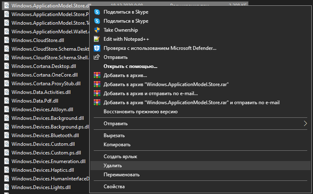Select file name Windows.Data.Activities.dll
This screenshot has height=194, width=313.
[41, 92]
